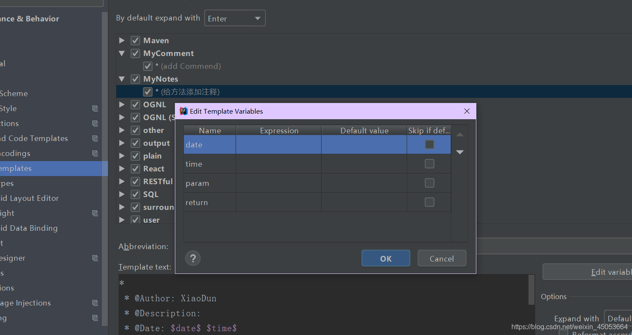The width and height of the screenshot is (632, 335).
Task: Move variable up with arrow icon
Action: tap(460, 135)
